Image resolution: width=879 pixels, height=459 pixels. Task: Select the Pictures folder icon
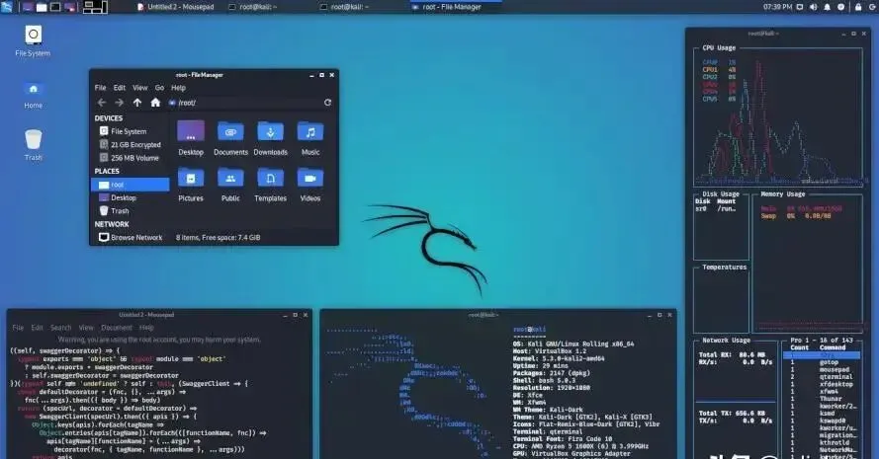click(191, 185)
